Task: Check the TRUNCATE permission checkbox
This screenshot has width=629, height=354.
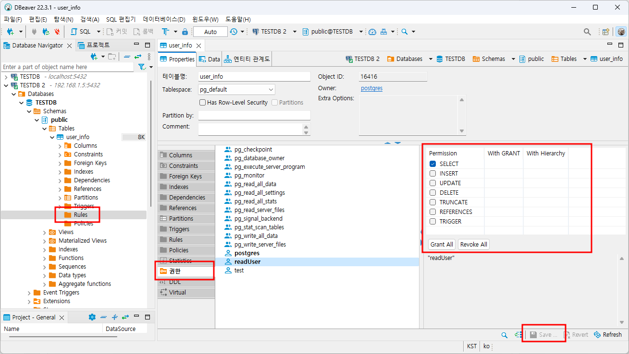Action: pyautogui.click(x=433, y=202)
